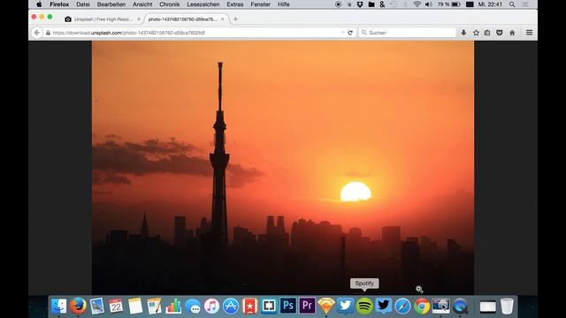Bookmark this page with the star icon

coord(476,33)
